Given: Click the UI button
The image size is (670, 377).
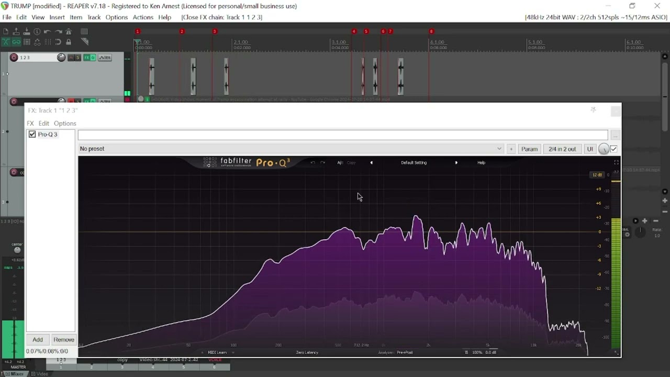Looking at the screenshot, I should pos(590,149).
